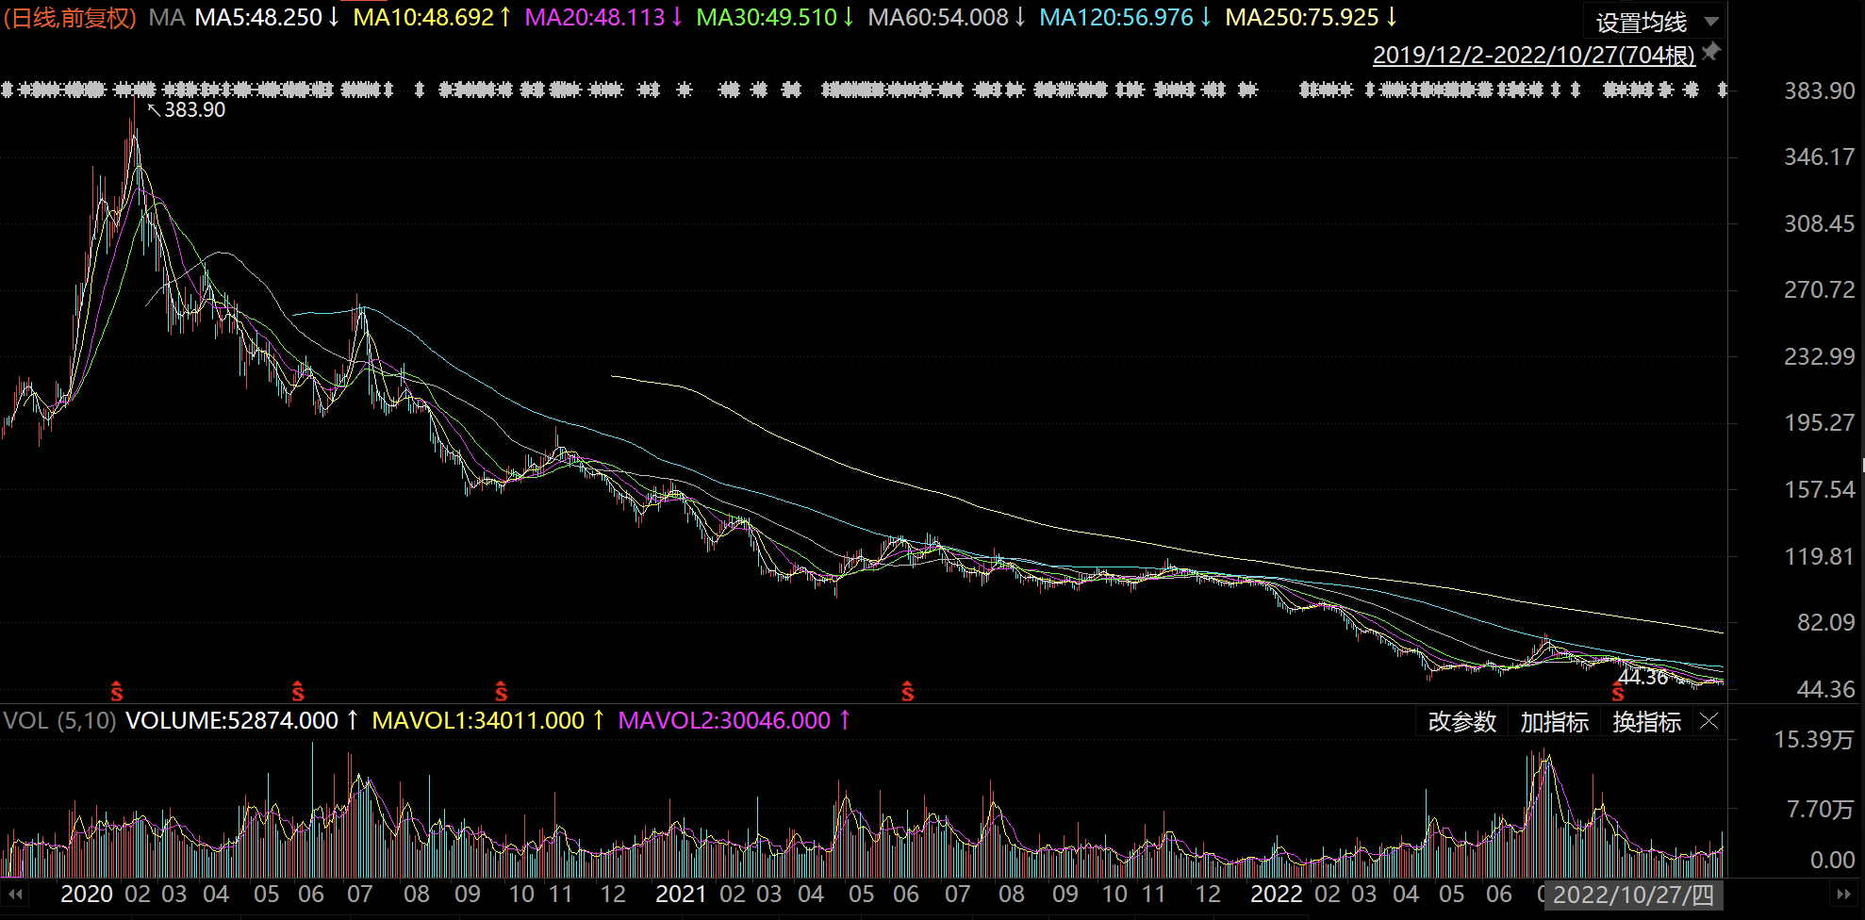This screenshot has width=1865, height=920.
Task: Click the red S marker near June 2020
Action: point(298,692)
